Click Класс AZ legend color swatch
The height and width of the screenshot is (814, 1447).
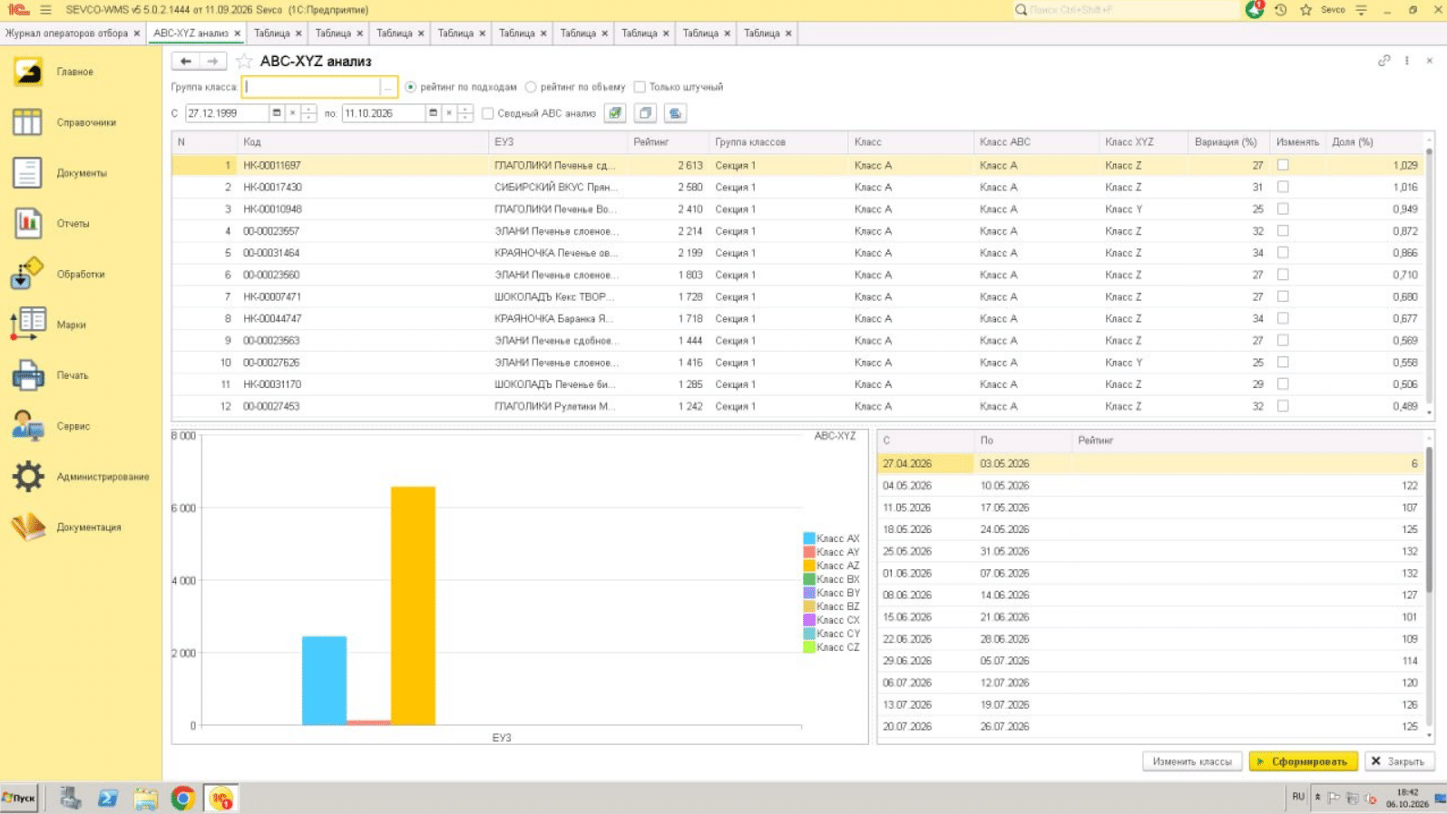click(809, 566)
